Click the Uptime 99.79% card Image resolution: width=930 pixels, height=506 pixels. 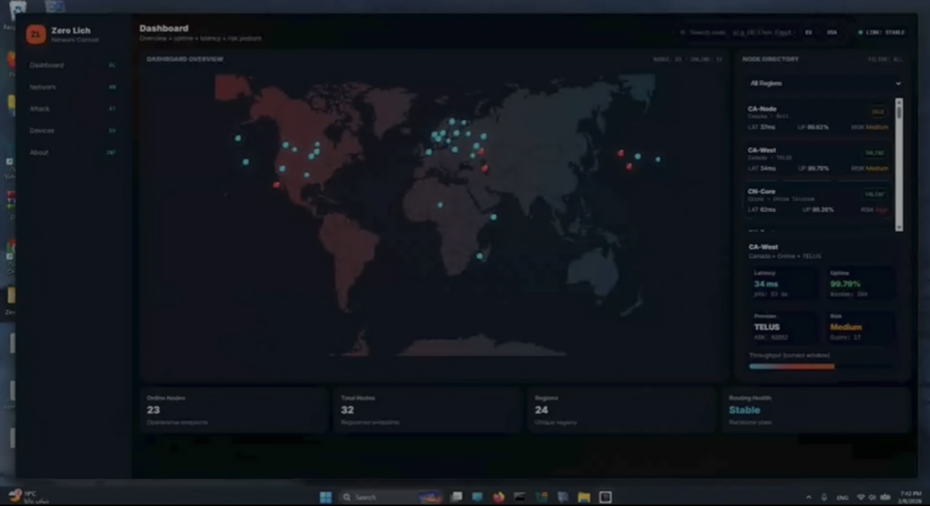[861, 283]
